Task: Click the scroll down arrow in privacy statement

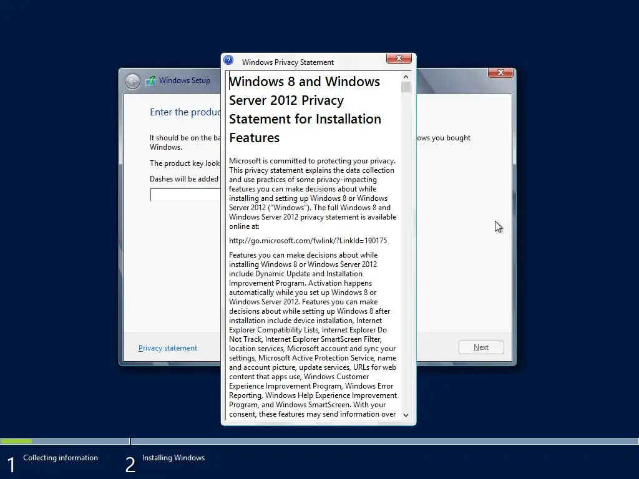Action: pyautogui.click(x=406, y=415)
